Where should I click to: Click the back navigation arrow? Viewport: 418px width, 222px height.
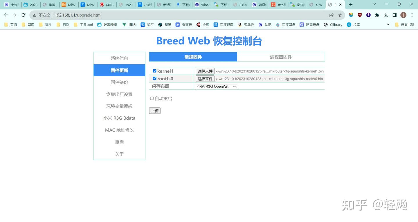[x=6, y=15]
